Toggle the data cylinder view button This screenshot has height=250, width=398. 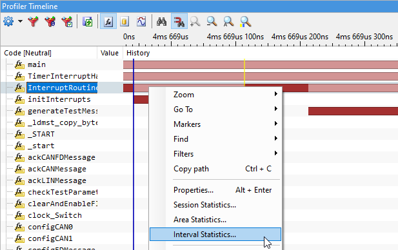[124, 21]
